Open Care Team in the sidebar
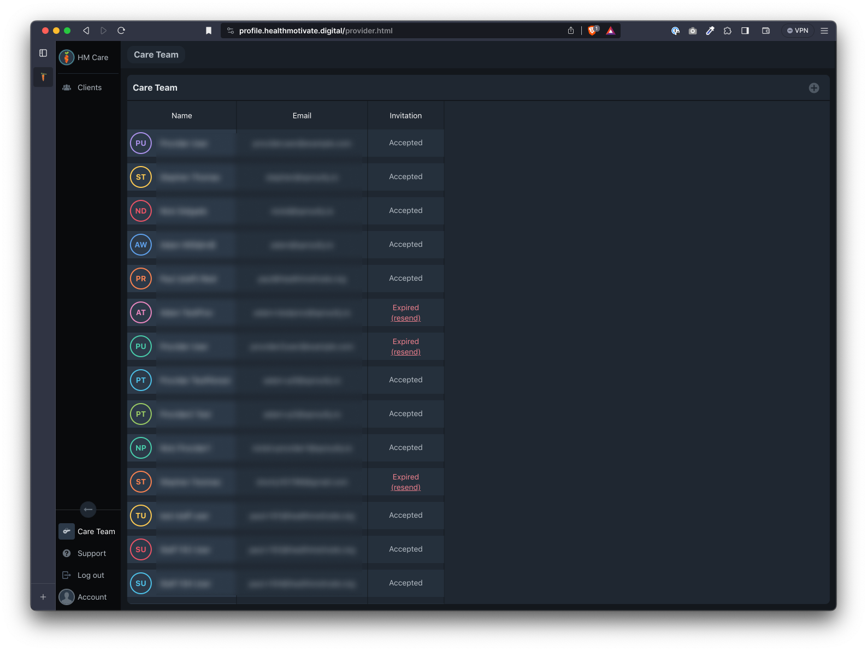Image resolution: width=867 pixels, height=651 pixels. tap(88, 531)
